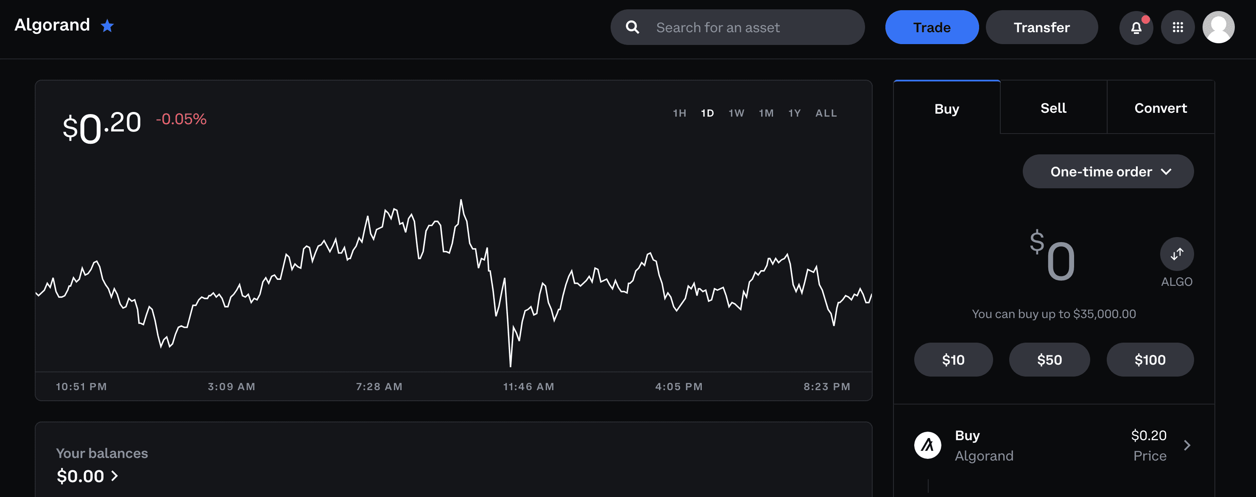The width and height of the screenshot is (1256, 497).
Task: Click the $0.20 current price
Action: tap(102, 127)
